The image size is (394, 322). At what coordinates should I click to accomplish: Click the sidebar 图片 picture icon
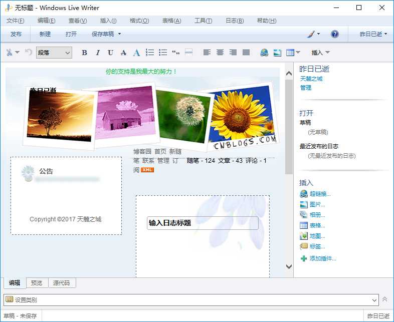pos(304,204)
